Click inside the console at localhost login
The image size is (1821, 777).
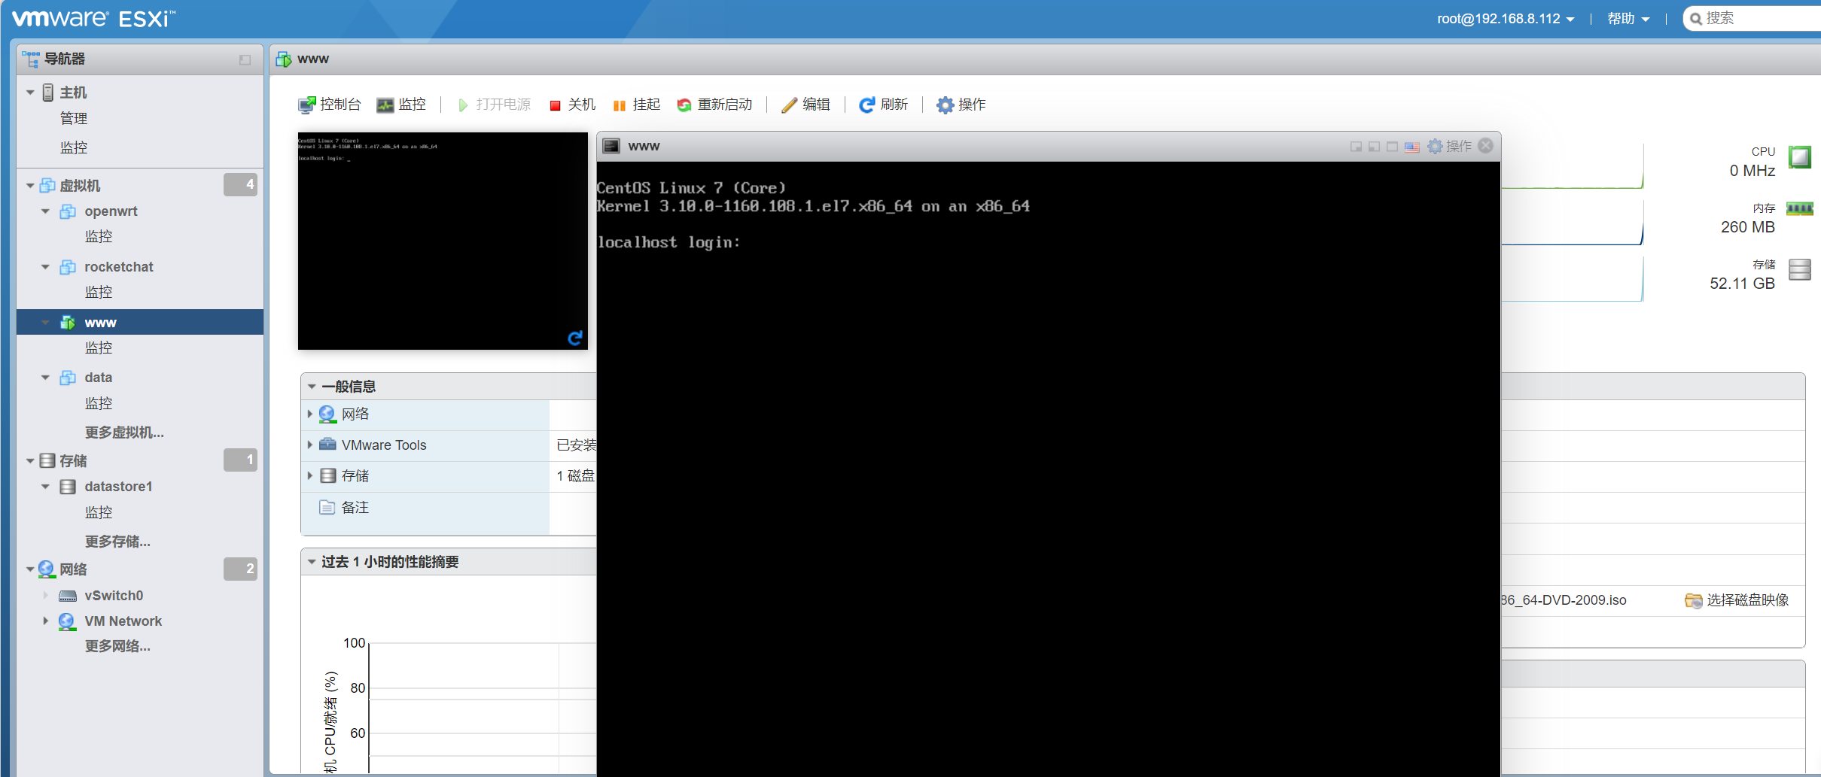(668, 242)
